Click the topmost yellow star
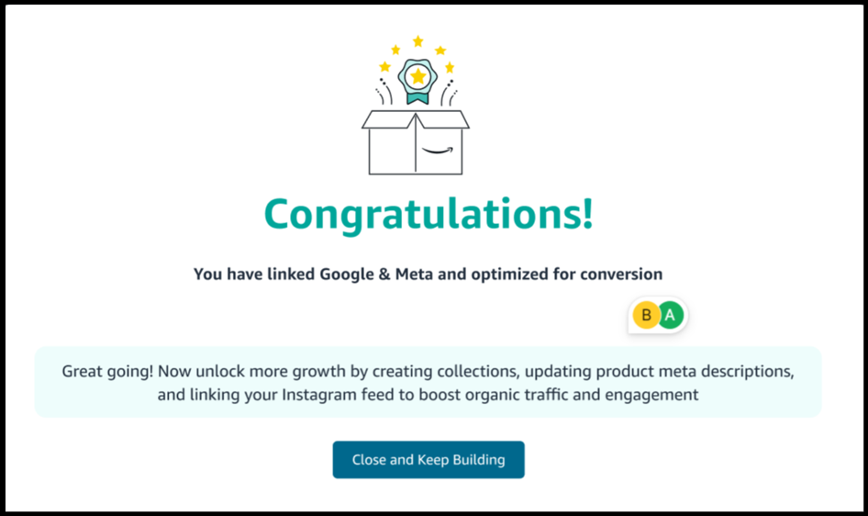 coord(417,41)
